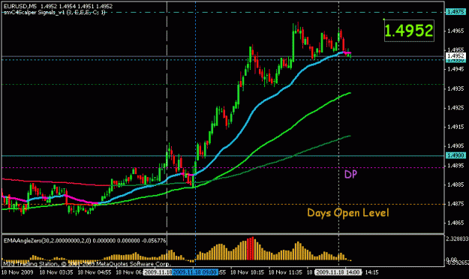Click the large green 1.4952 price display
The width and height of the screenshot is (469, 279).
[x=409, y=31]
